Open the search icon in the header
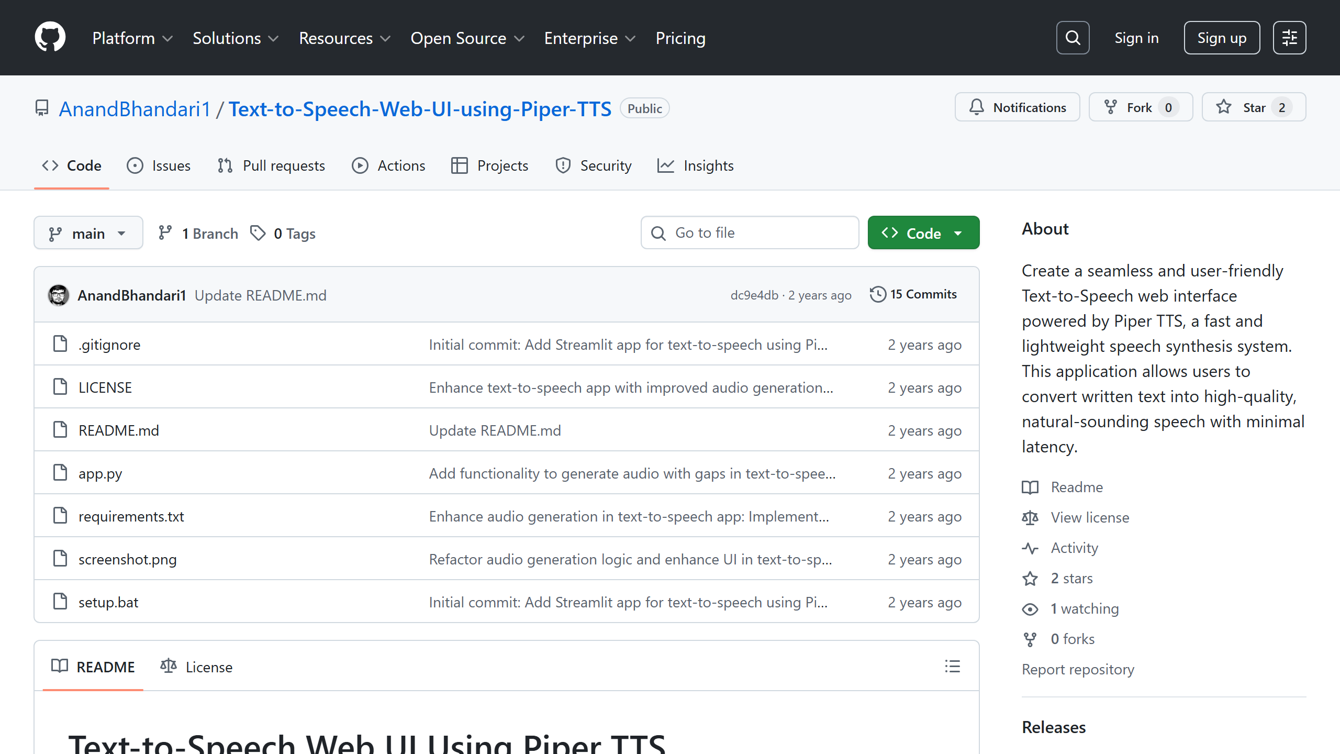Image resolution: width=1340 pixels, height=754 pixels. pyautogui.click(x=1073, y=37)
